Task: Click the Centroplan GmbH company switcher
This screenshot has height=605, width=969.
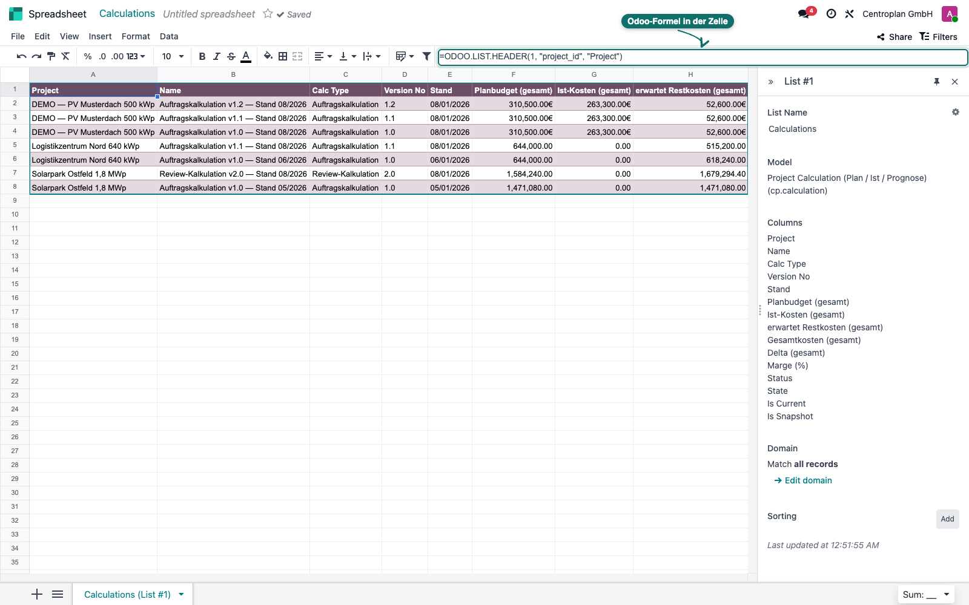Action: pos(898,14)
